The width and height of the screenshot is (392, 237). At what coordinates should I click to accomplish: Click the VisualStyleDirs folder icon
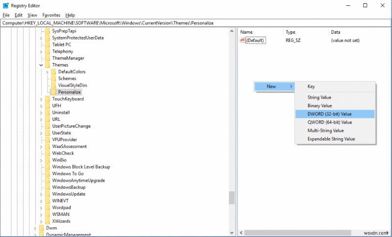tap(53, 85)
